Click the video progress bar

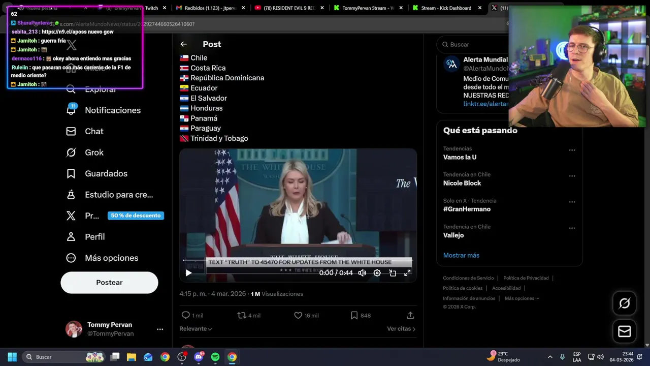point(298,260)
